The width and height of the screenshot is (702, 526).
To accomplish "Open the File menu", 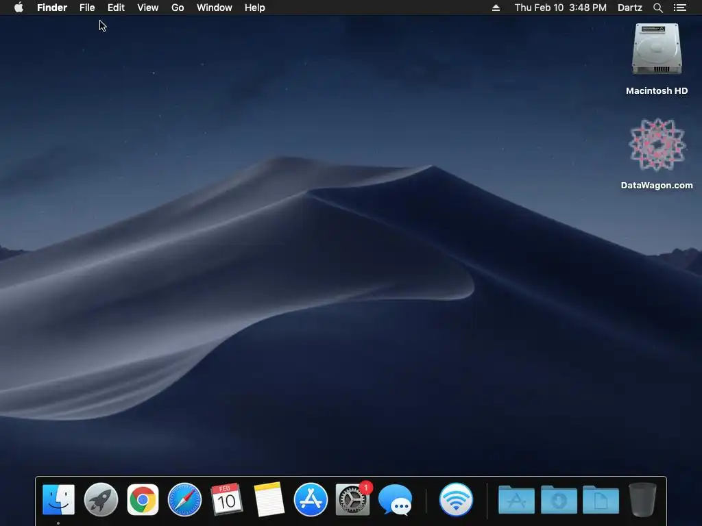I will tap(87, 8).
